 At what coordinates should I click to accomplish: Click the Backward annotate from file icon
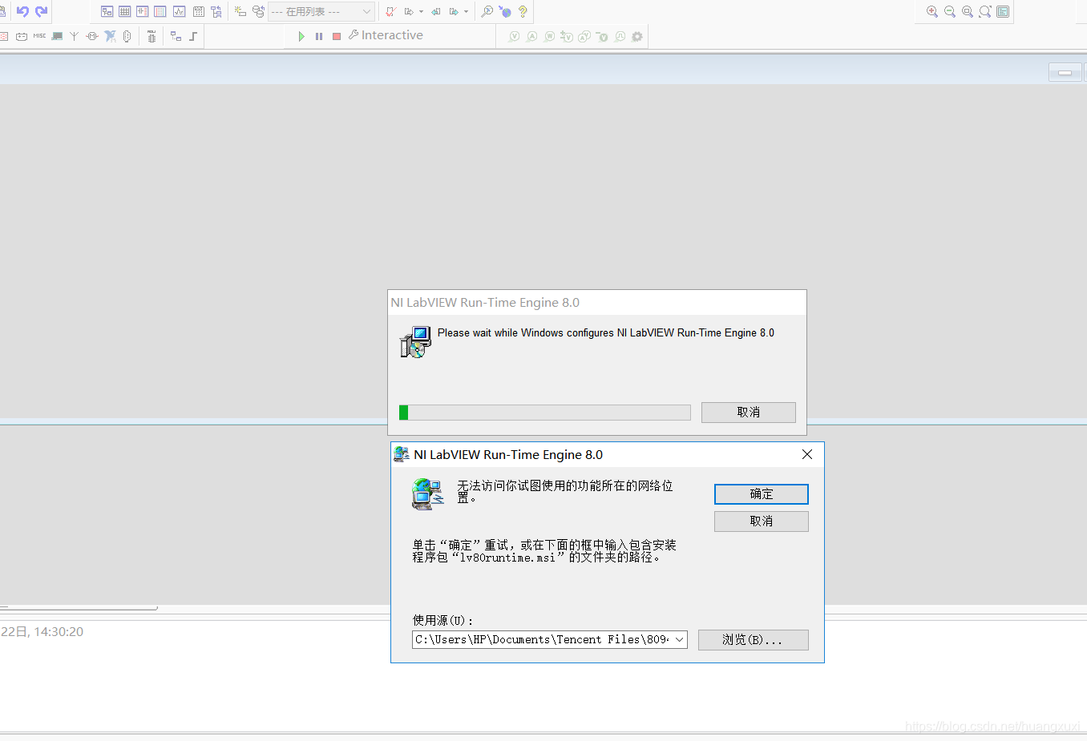click(x=435, y=11)
